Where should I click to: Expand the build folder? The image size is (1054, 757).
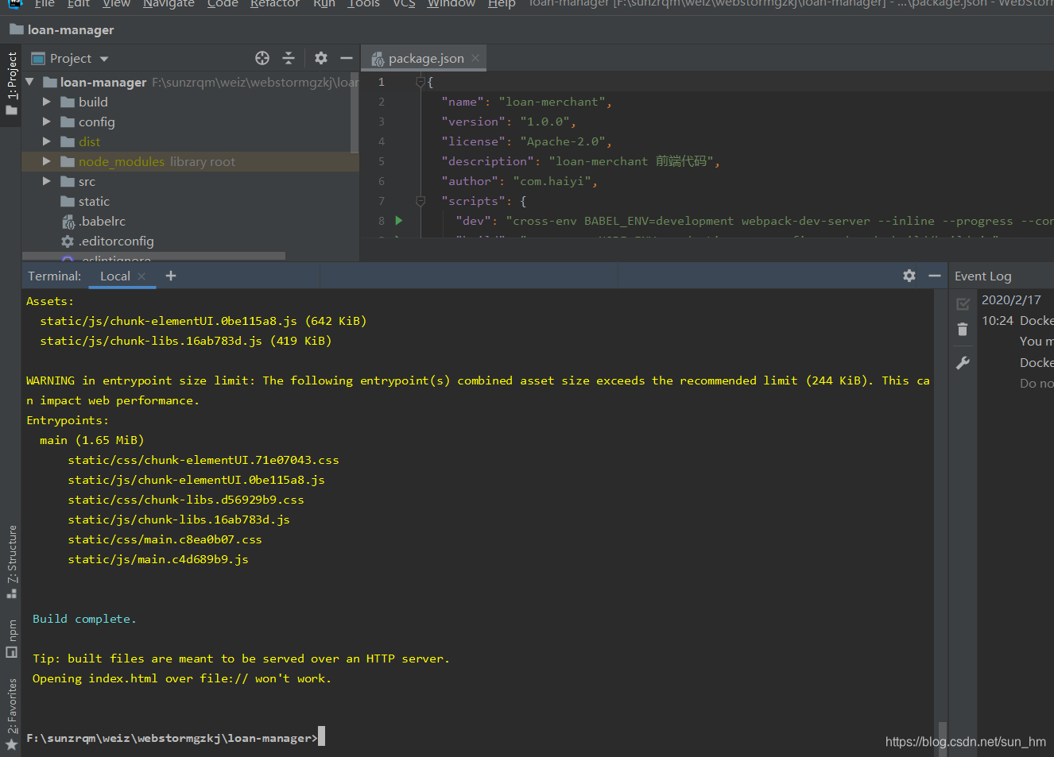46,102
